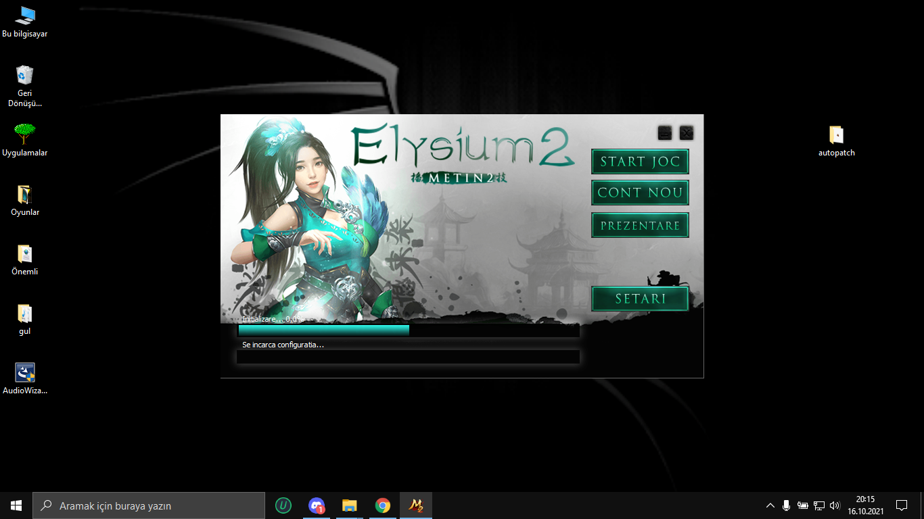Select Geri Dönüşüm recycle bin icon
The image size is (924, 519).
[24, 86]
